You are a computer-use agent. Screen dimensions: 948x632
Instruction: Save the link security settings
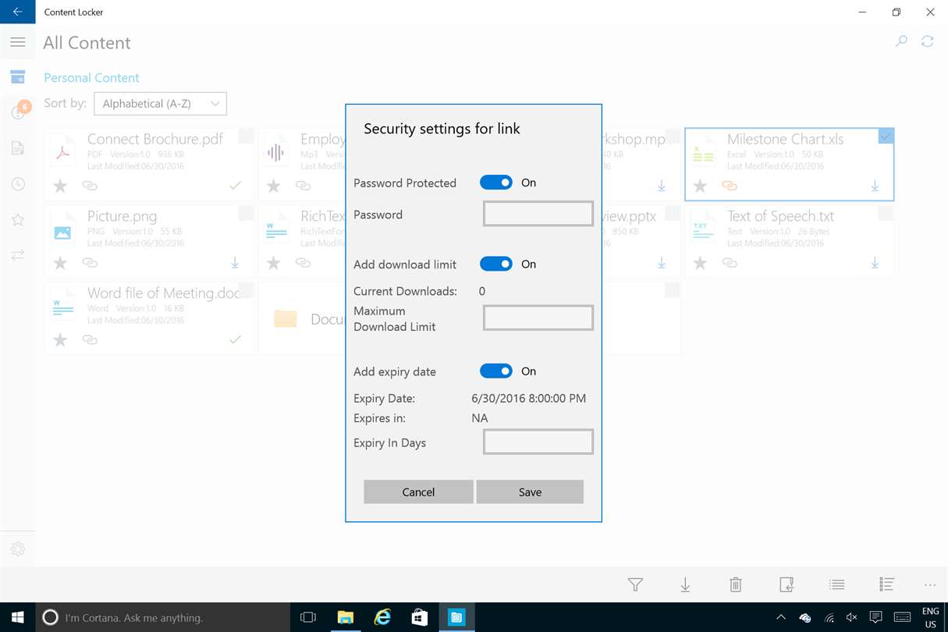(x=530, y=492)
